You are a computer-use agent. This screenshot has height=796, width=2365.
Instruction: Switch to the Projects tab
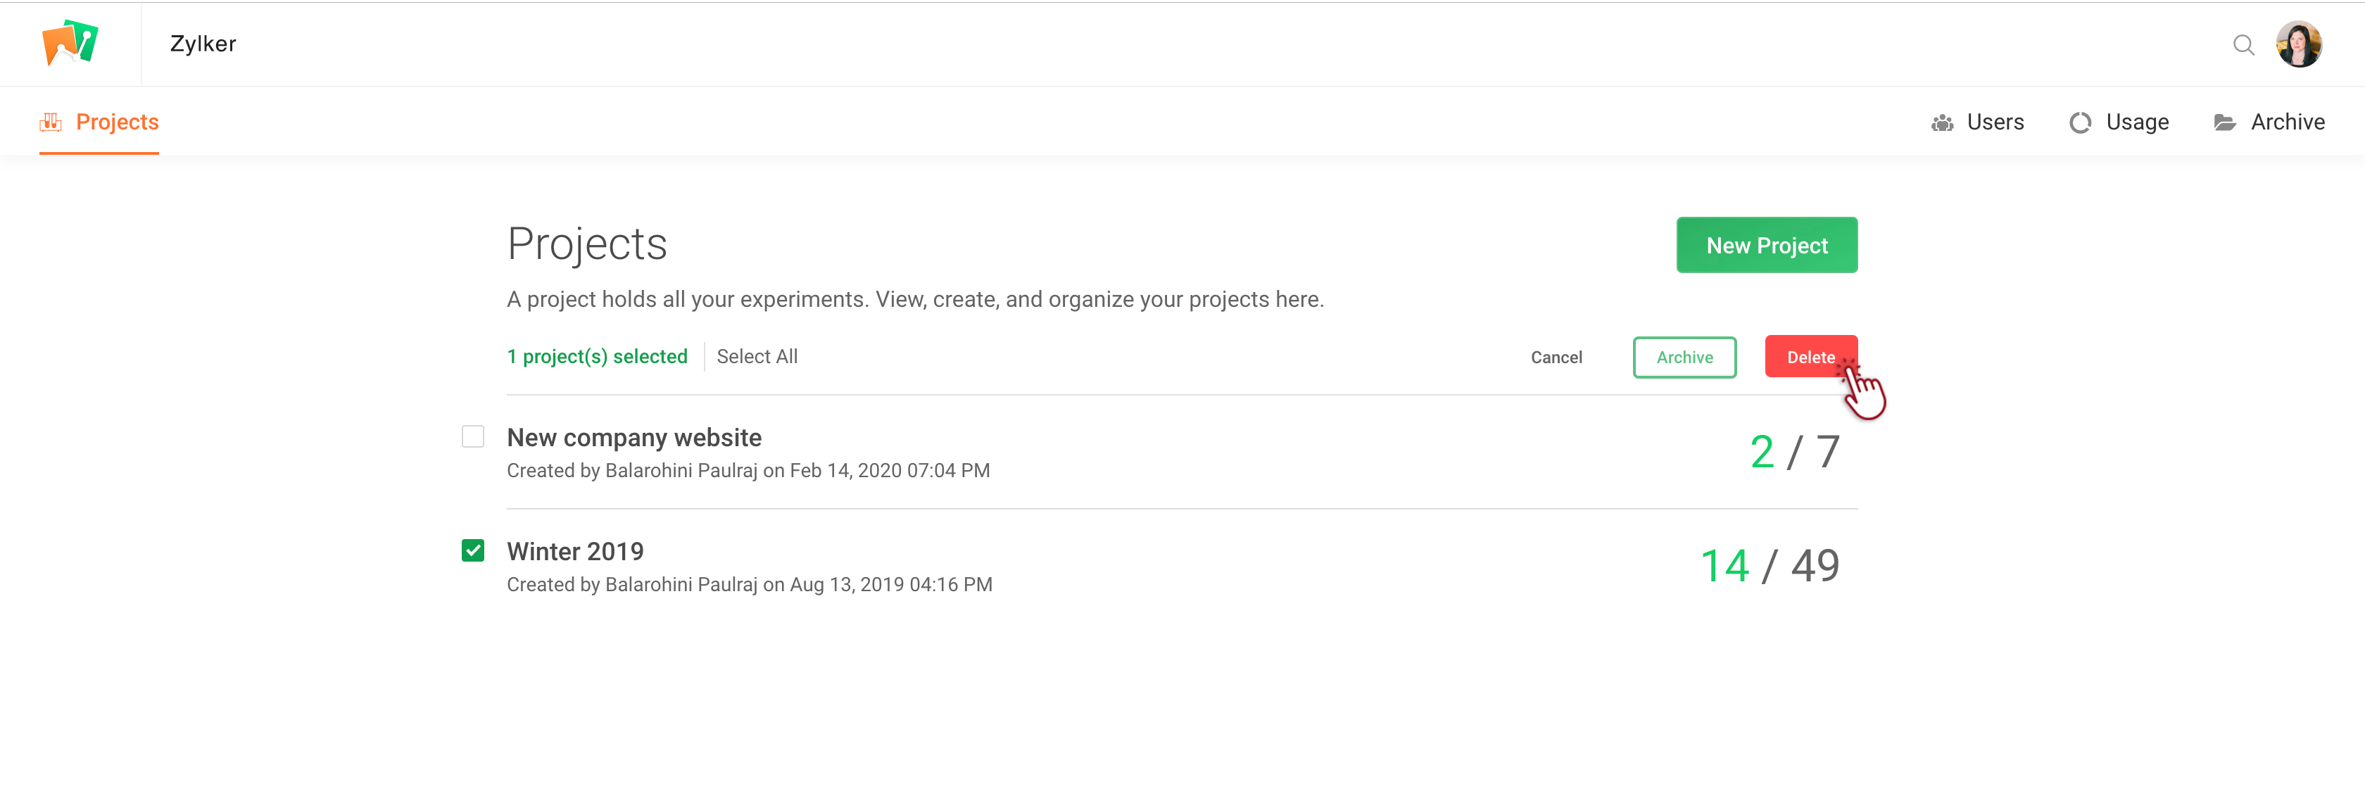point(117,122)
